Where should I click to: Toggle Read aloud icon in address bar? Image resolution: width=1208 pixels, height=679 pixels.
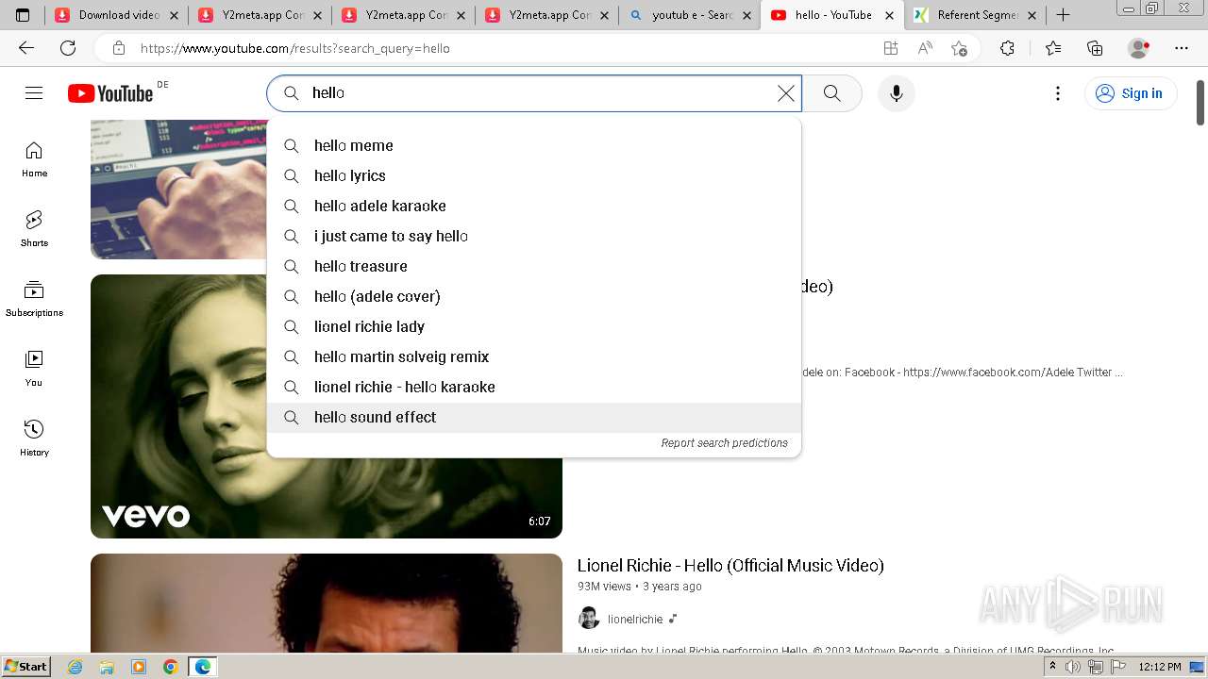click(x=925, y=48)
